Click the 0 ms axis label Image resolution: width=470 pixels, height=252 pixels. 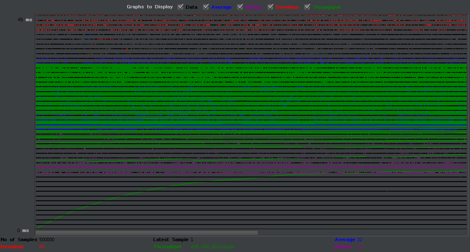click(x=23, y=230)
